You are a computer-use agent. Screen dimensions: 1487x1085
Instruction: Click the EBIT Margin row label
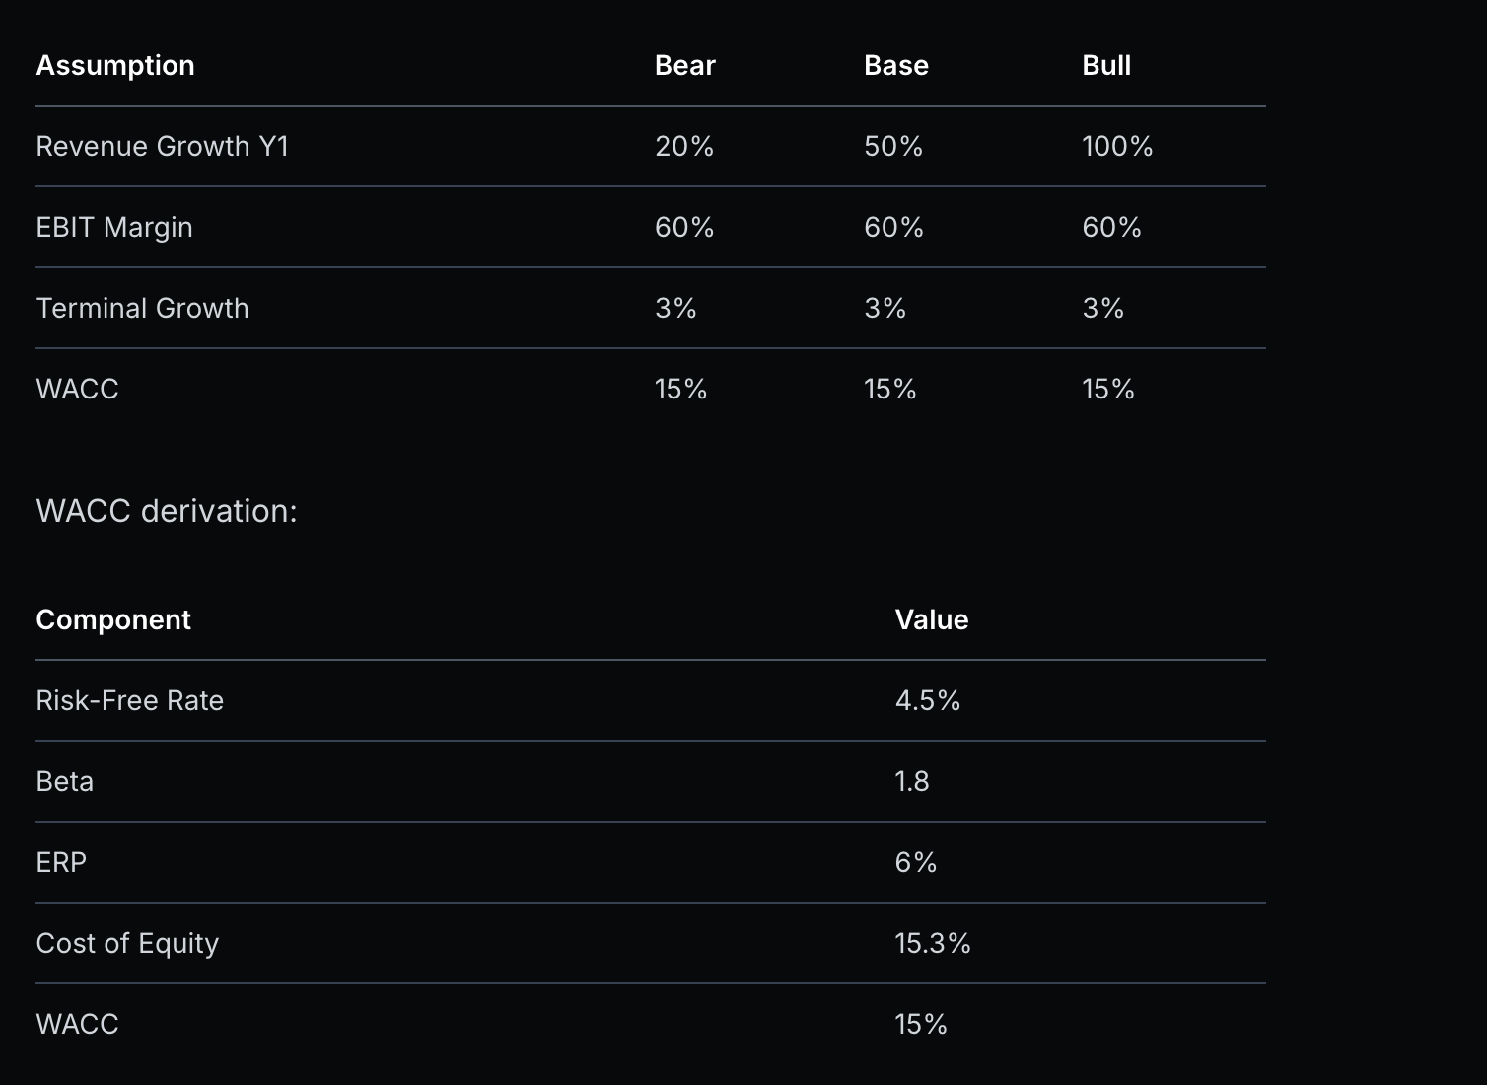pyautogui.click(x=114, y=227)
